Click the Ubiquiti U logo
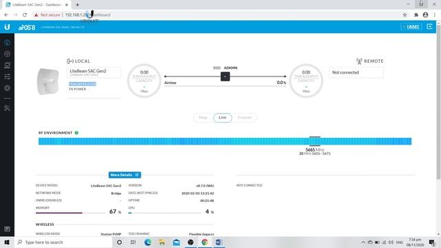Screen dimensions: 441x248 point(7,27)
